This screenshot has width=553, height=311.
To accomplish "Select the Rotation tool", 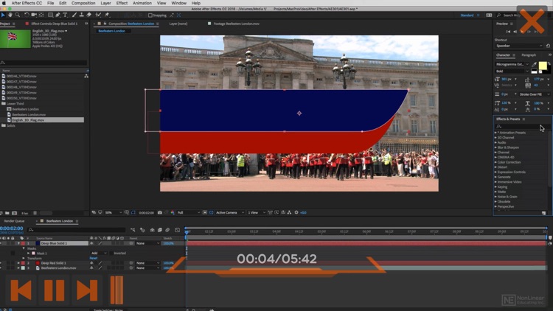I will coord(27,15).
